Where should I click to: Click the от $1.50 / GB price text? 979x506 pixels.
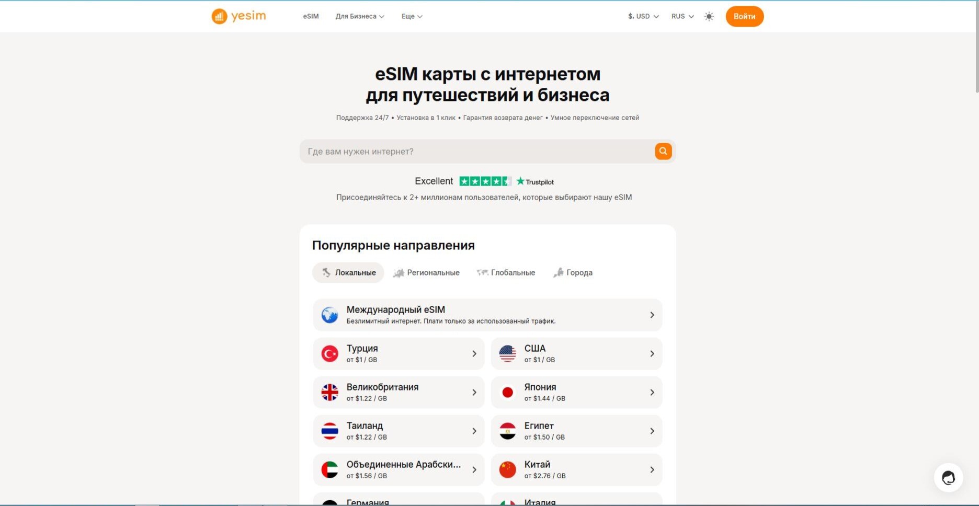pyautogui.click(x=544, y=437)
